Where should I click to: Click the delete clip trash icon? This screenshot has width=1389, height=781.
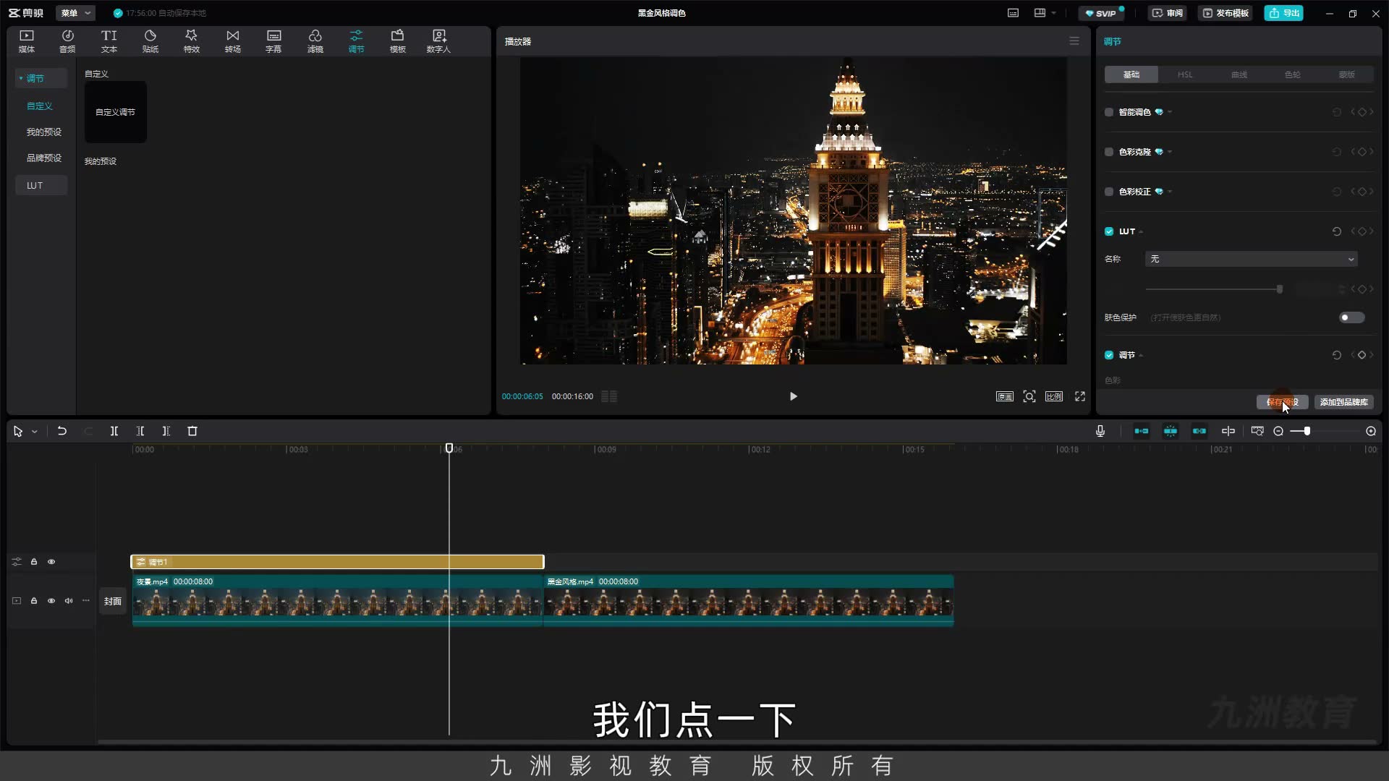point(192,431)
